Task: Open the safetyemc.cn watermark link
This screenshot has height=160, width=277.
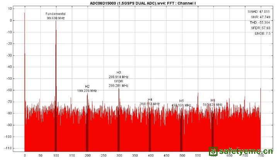Action: tap(241, 151)
